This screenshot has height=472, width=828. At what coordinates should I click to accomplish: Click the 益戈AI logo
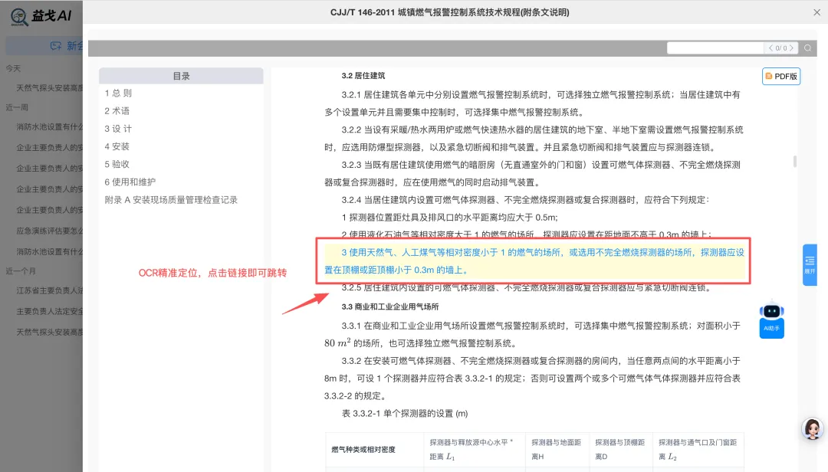(x=41, y=16)
